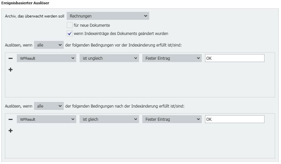
Task: Open the WFResult field dropdown in the before-change condition
Action: click(47, 58)
